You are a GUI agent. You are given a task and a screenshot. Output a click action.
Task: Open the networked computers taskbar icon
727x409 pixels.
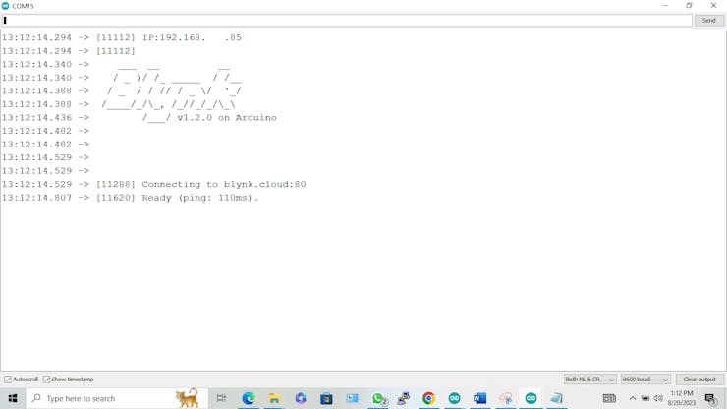coord(404,398)
